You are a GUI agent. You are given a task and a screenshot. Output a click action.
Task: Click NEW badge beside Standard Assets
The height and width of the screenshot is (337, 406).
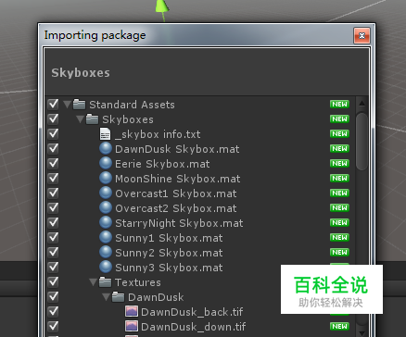[x=339, y=105]
